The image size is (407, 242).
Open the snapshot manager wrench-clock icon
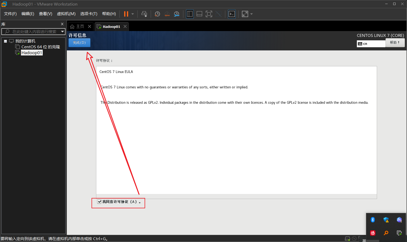pyautogui.click(x=176, y=14)
